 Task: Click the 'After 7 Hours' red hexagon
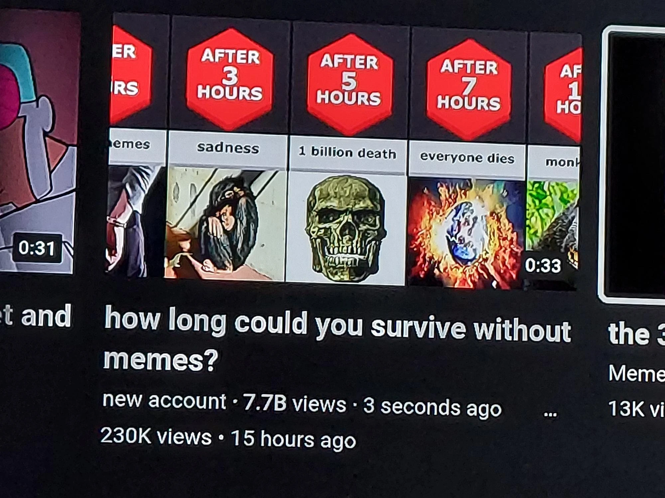[469, 90]
